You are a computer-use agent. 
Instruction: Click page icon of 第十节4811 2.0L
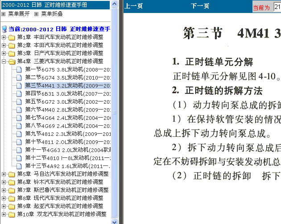click(x=19, y=142)
